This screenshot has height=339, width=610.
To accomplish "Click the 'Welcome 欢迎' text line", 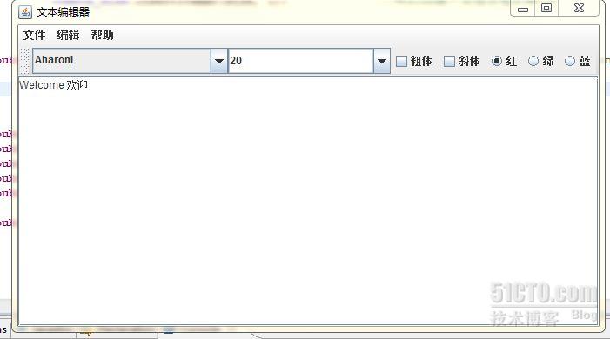I will pos(53,85).
